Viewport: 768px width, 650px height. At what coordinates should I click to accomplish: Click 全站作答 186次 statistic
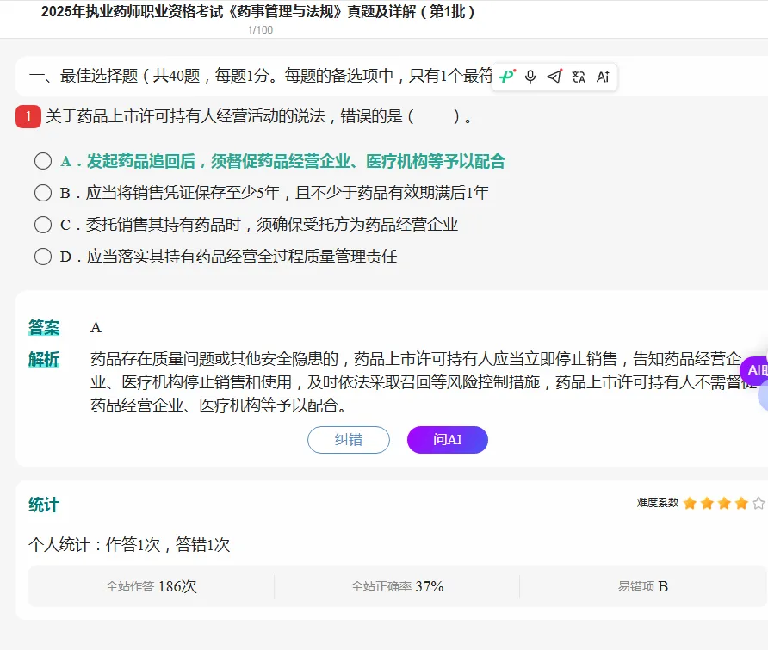152,586
